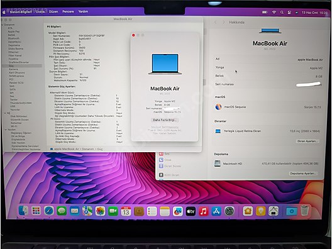This screenshot has width=332, height=249.
Task: Select Güvenlik Duvarı under Ağ
Action: tap(19, 119)
